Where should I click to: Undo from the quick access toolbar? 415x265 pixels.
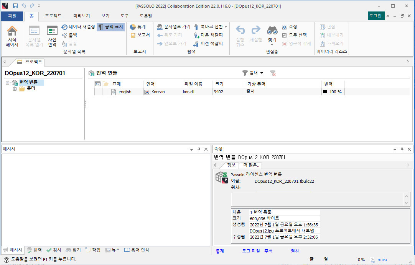[x=24, y=6]
